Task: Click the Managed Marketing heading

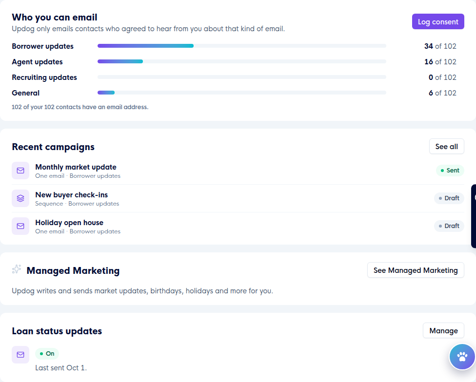Action: [x=73, y=270]
